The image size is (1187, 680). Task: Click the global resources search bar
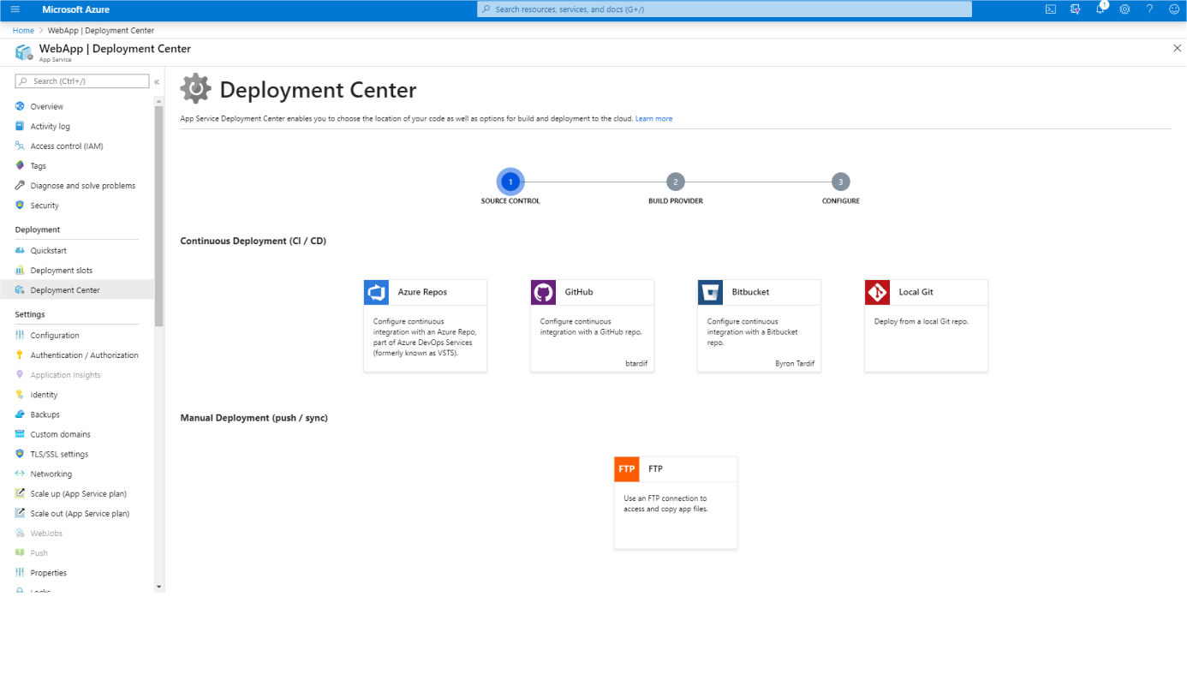pos(724,9)
